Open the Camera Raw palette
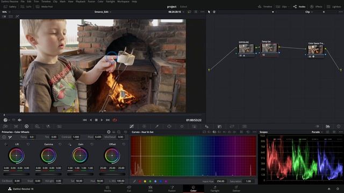This screenshot has width=344, height=193. pos(5,127)
